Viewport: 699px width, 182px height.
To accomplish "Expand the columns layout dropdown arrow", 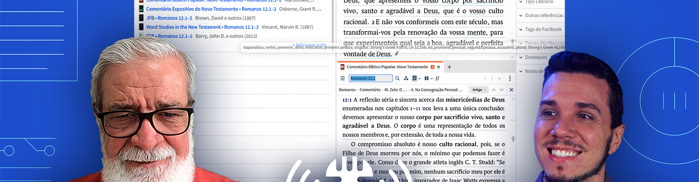I will pyautogui.click(x=432, y=79).
